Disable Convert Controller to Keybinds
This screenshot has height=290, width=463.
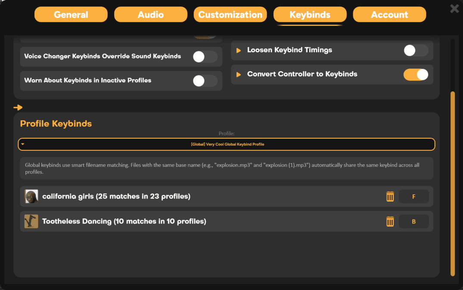coord(415,74)
